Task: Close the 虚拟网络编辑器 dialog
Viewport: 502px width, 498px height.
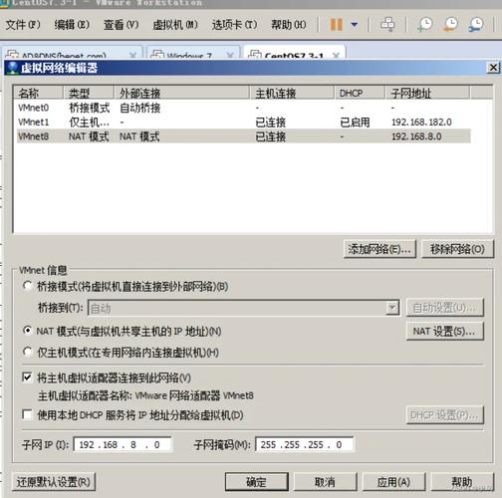Action: (493, 68)
